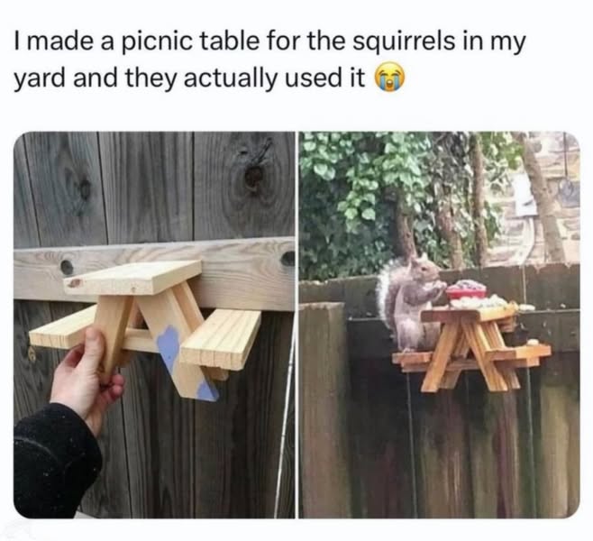This screenshot has width=593, height=541.
Task: Click the right bench of the light wood table
Action: point(221,338)
